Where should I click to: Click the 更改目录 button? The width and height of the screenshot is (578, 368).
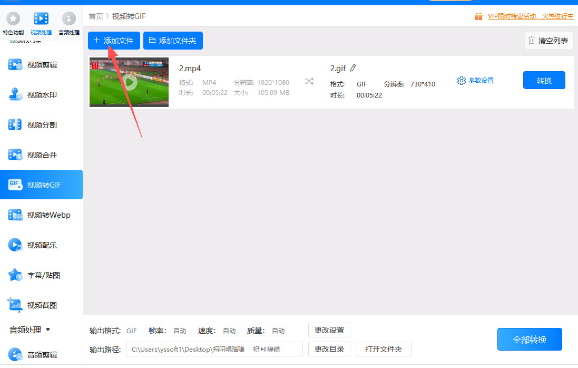point(329,349)
